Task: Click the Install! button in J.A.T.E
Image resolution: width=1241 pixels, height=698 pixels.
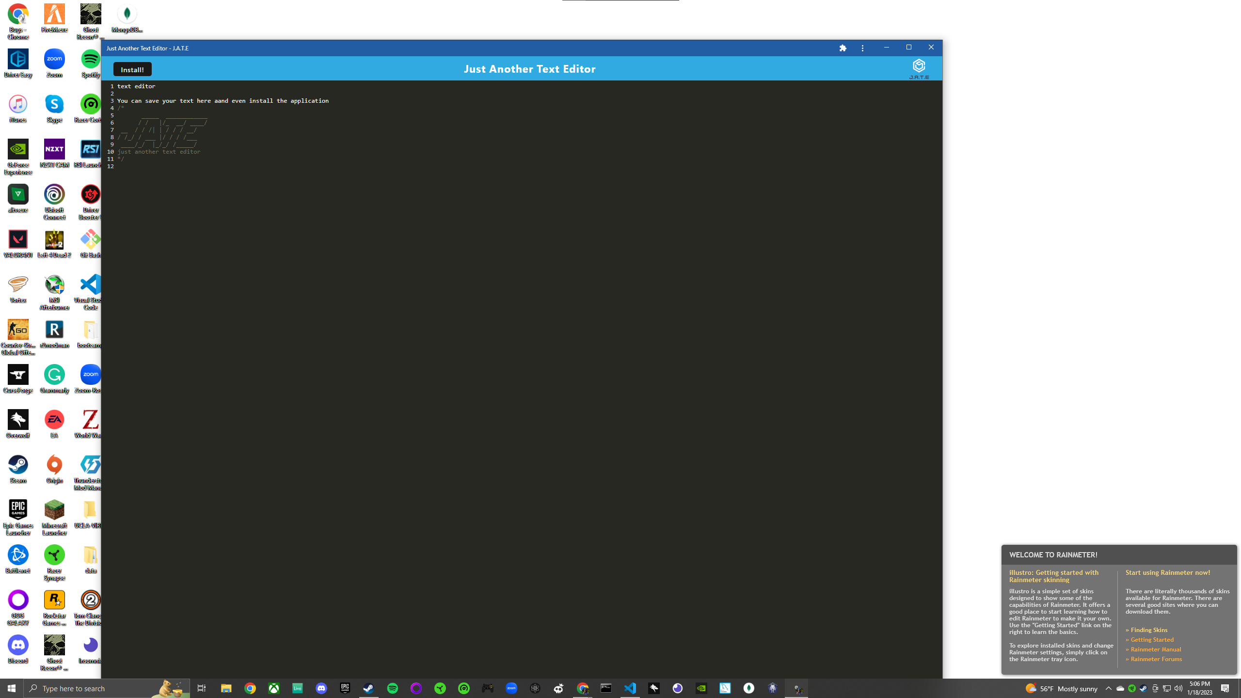Action: tap(131, 69)
